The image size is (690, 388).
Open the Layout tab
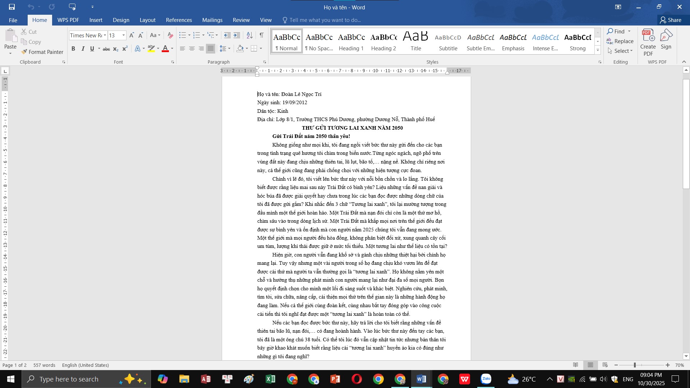coord(147,20)
